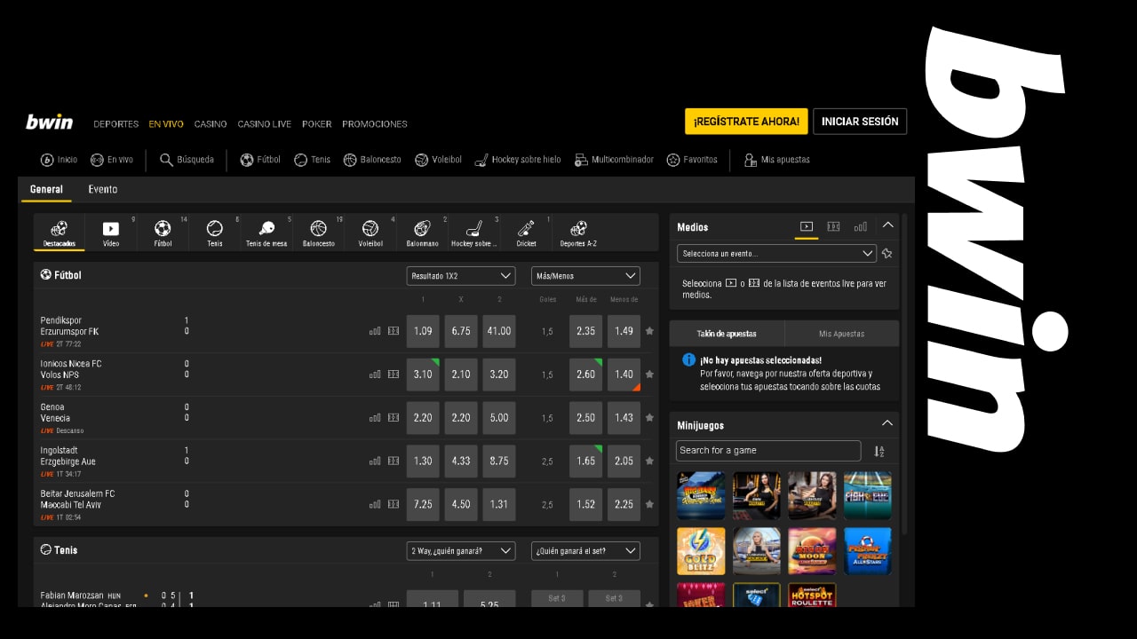Click INICIAR SESIÓN button
1137x639 pixels.
point(860,122)
